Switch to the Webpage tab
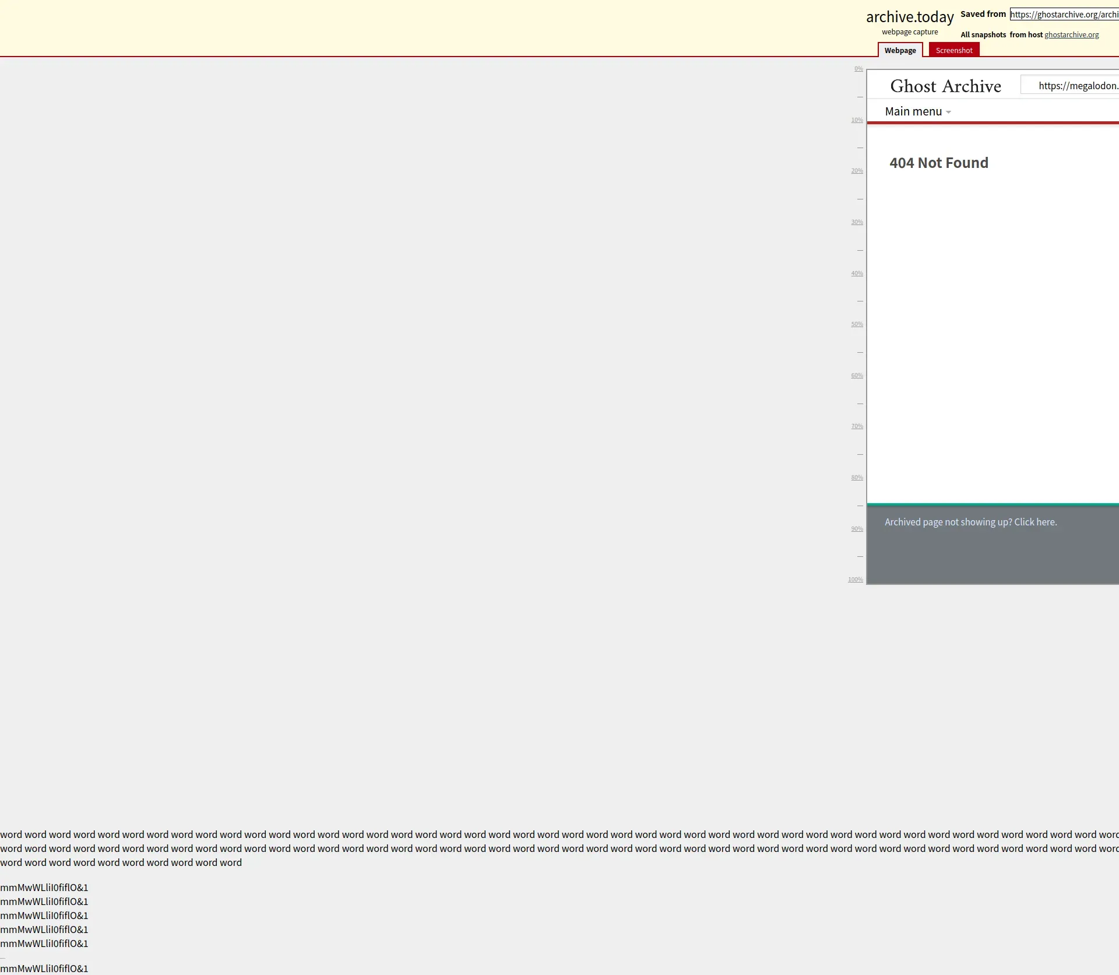 (900, 50)
